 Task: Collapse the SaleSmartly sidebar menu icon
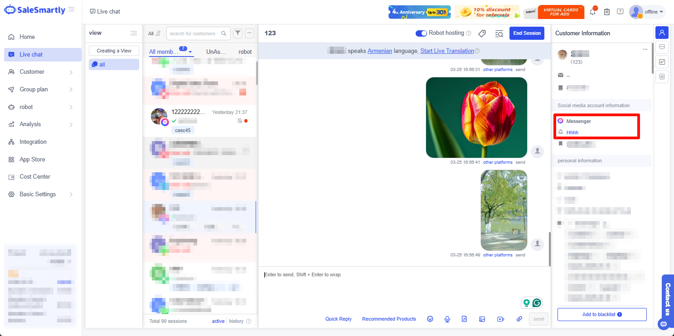(x=72, y=9)
